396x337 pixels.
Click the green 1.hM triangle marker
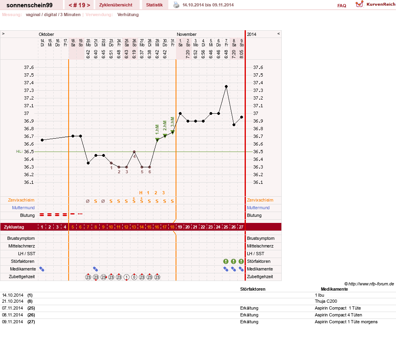[x=157, y=139]
